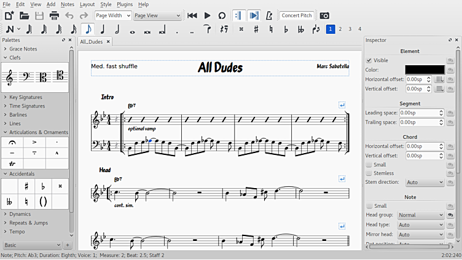Click the Concert Pitch button

pos(297,15)
